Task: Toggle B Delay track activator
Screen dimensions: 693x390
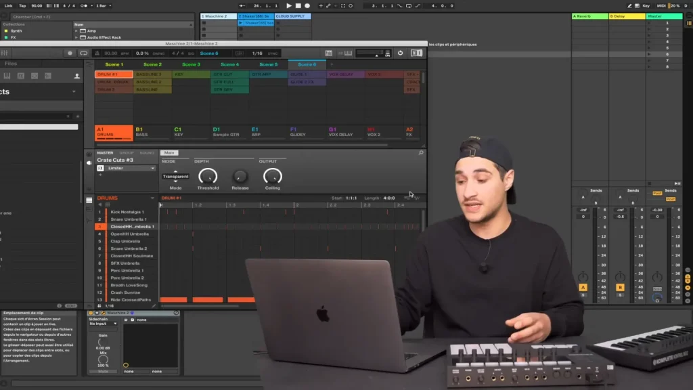Action: click(x=620, y=287)
